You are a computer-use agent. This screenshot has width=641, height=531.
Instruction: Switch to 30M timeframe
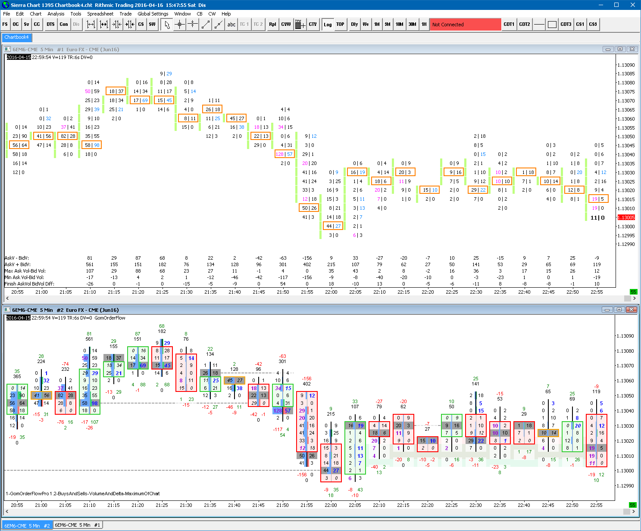click(413, 25)
